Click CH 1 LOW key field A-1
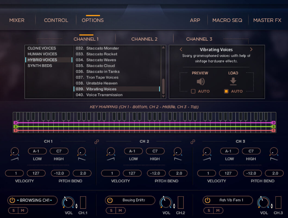The width and height of the screenshot is (288, 218). click(37, 151)
